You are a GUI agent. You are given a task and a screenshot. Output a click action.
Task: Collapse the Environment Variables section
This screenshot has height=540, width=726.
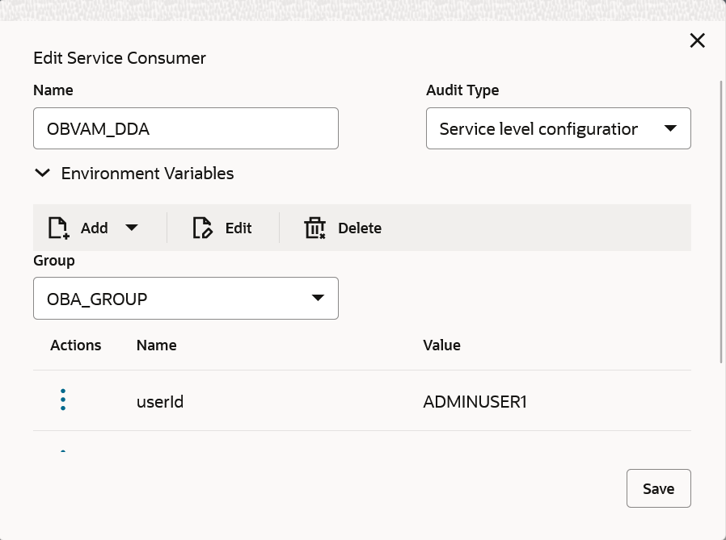click(43, 174)
